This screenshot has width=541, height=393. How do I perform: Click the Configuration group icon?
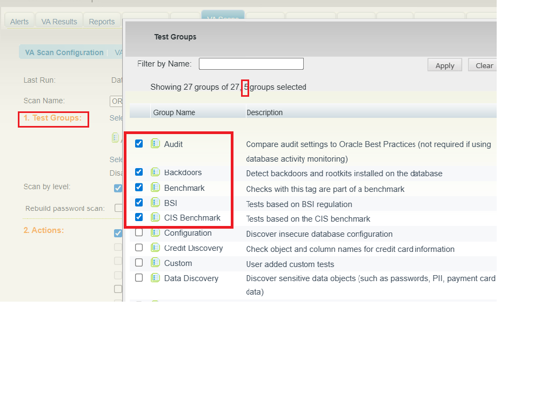pos(155,232)
